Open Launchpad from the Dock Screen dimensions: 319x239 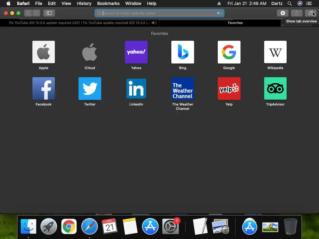click(49, 226)
